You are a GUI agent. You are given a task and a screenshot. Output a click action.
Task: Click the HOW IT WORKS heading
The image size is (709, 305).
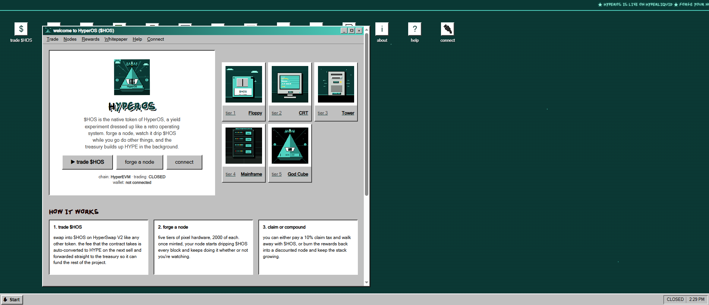click(74, 212)
